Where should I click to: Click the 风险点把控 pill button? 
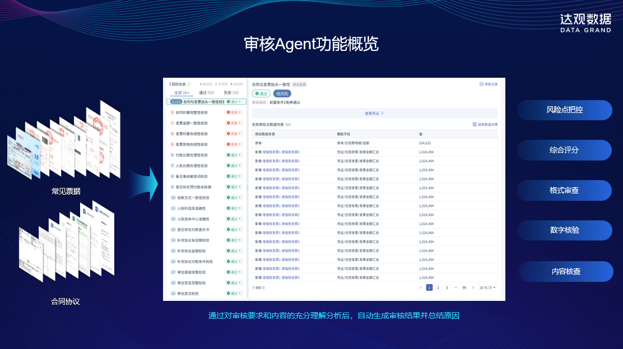(564, 110)
